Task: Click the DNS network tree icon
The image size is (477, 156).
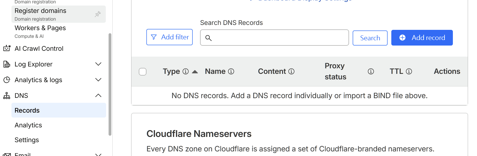Action: 6,96
